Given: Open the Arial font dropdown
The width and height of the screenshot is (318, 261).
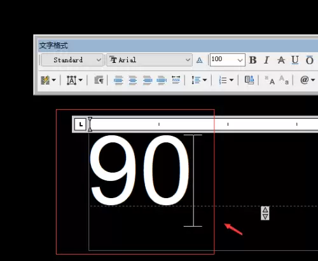Looking at the screenshot, I should [x=149, y=60].
